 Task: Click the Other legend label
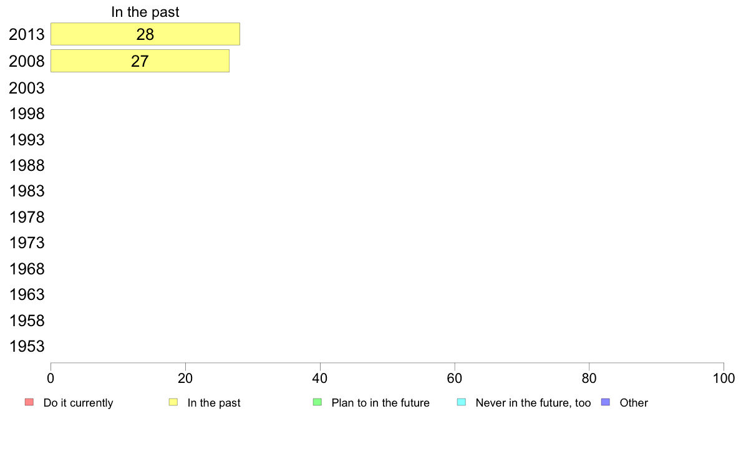pyautogui.click(x=634, y=403)
